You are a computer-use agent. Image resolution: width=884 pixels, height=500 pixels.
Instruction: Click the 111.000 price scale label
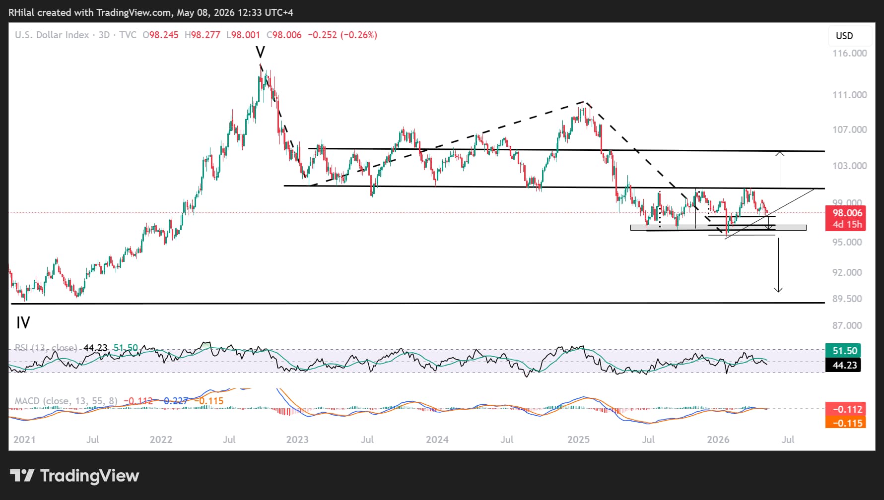(x=850, y=95)
